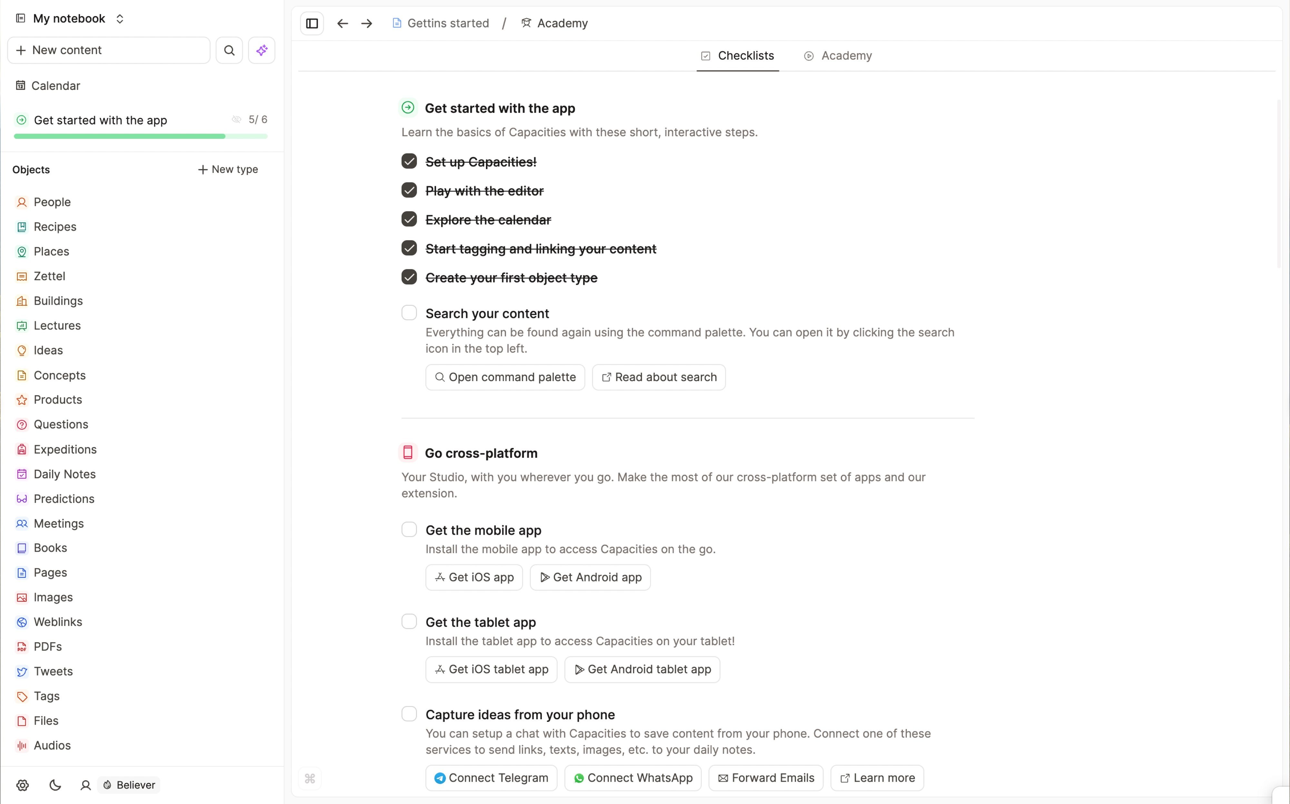1290x804 pixels.
Task: Navigate back with the left arrow
Action: (x=342, y=24)
